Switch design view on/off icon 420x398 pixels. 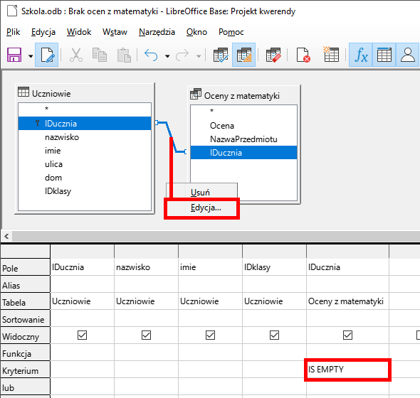pos(243,55)
